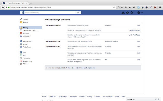
Task: Open the browser hamburger menu
Action: [160, 7]
